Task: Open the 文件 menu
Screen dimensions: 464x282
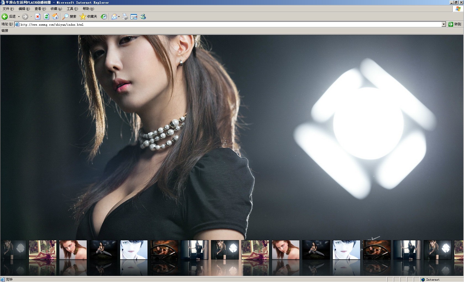Action: 8,9
